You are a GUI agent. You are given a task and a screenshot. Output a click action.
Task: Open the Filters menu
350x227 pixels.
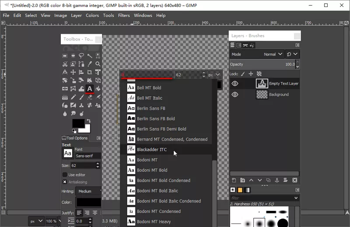[124, 15]
